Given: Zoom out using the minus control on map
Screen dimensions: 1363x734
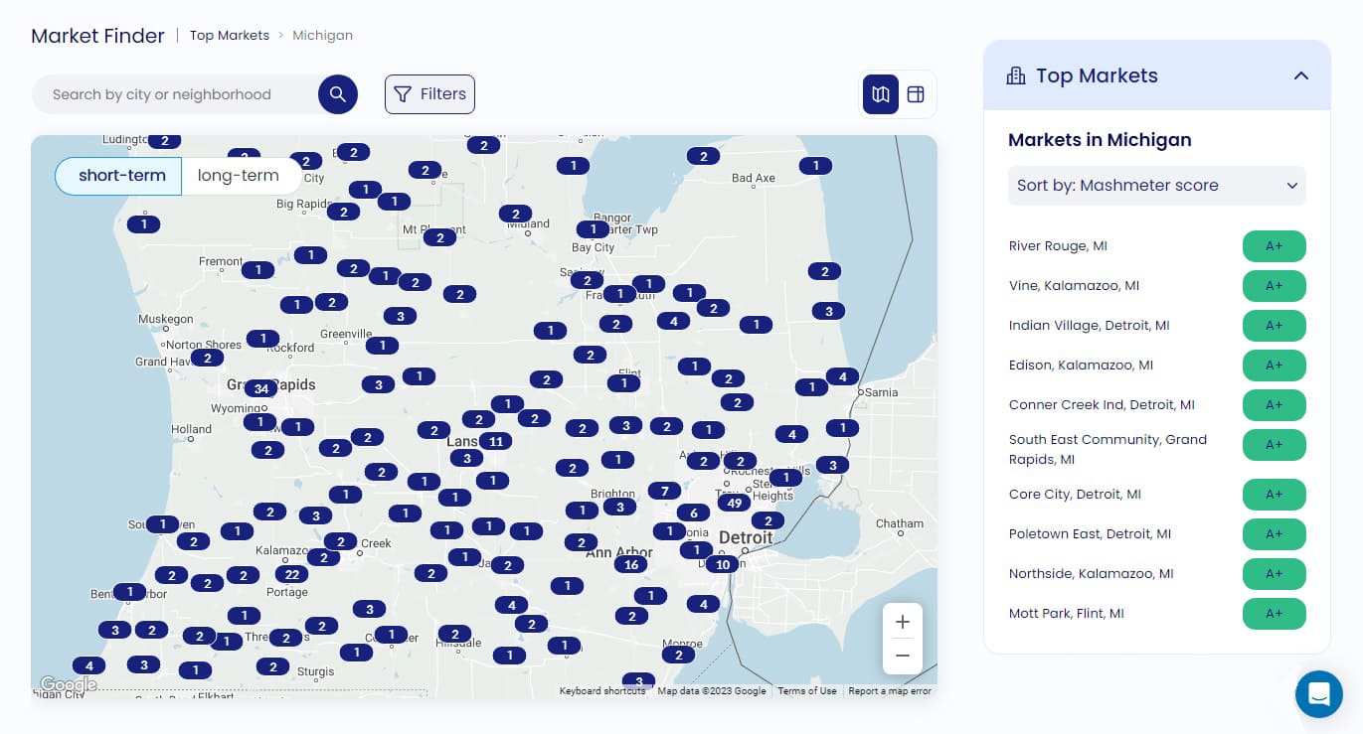Looking at the screenshot, I should tap(902, 656).
